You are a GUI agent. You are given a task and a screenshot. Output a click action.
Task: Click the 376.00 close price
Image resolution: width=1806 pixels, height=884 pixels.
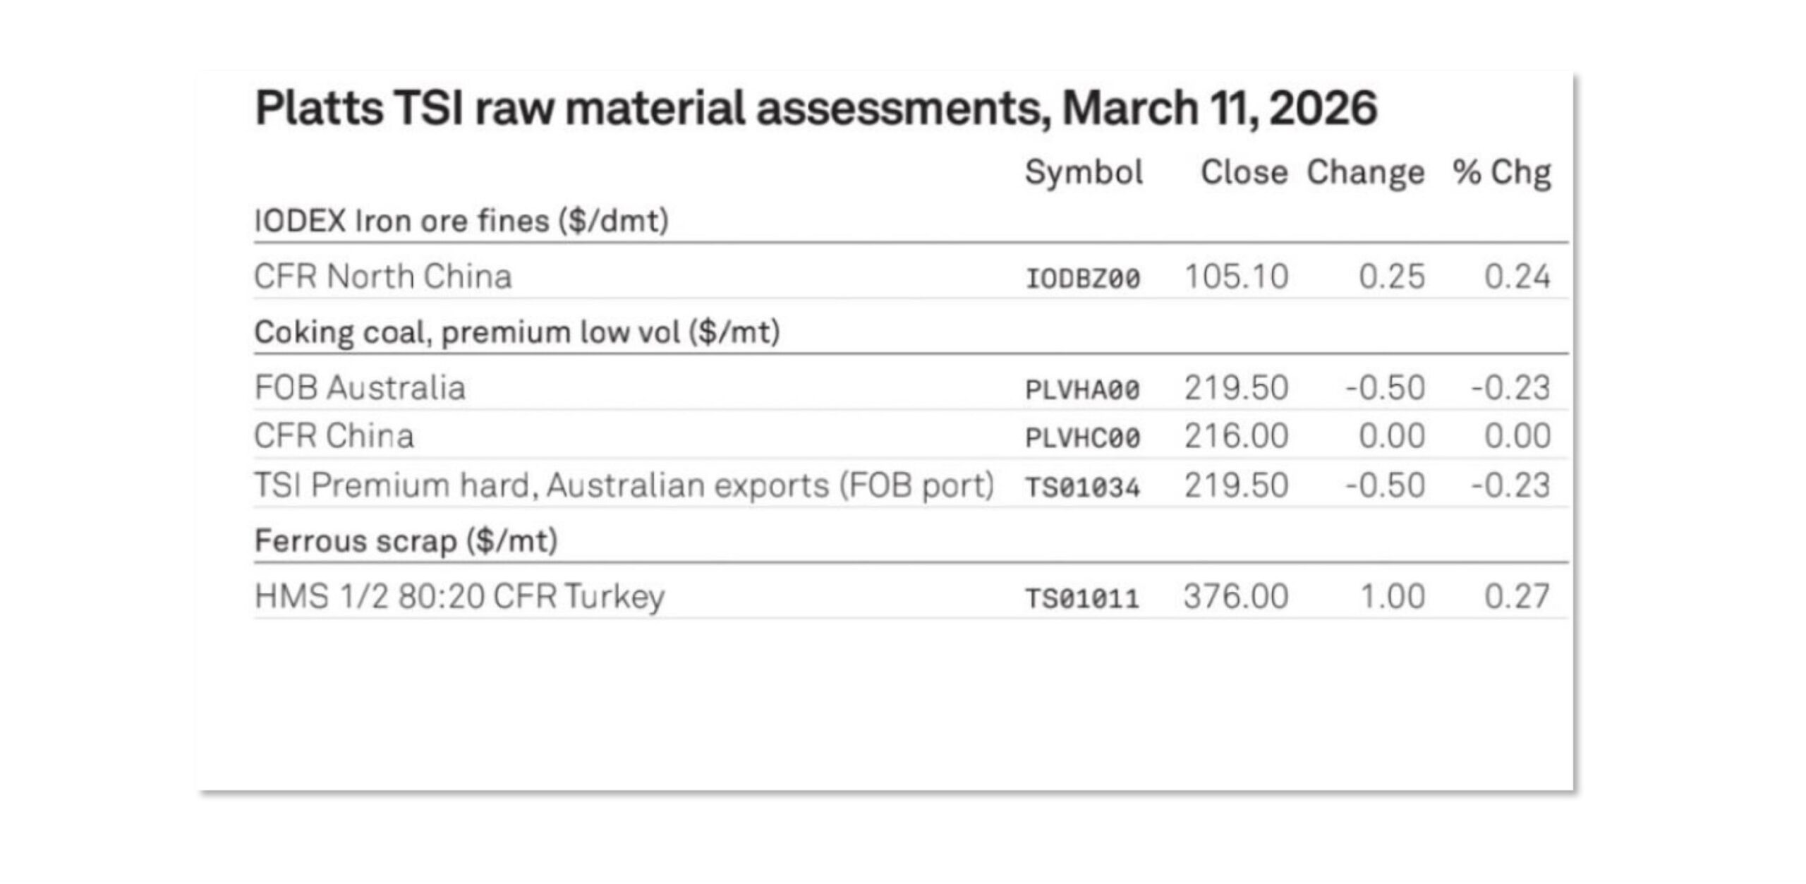coord(1236,597)
